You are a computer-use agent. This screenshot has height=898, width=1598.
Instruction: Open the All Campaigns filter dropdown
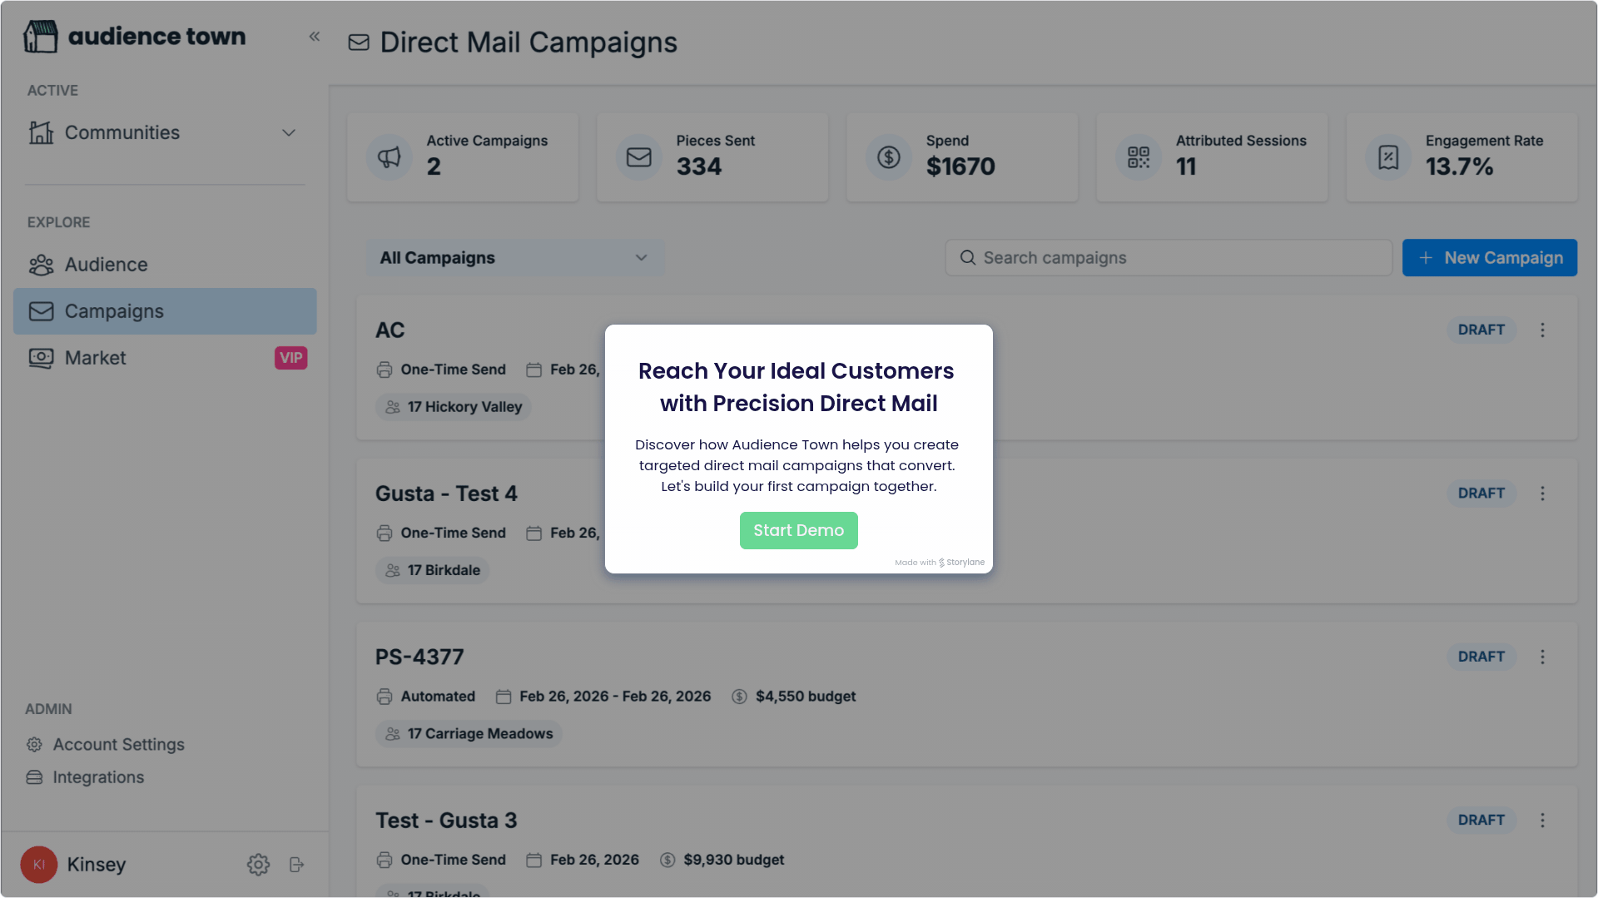[x=514, y=258]
